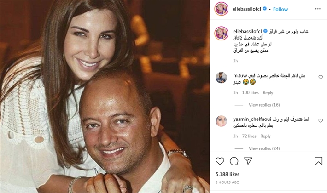Viewport: 327px width, 193px height.
Task: Open yasmin_chelfaoui's profile avatar
Action: [221, 121]
